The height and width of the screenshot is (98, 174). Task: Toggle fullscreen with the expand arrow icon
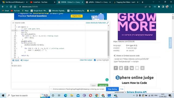108,23
